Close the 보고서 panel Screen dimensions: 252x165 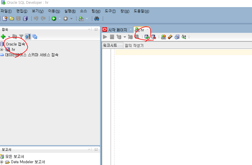[x=89, y=150]
